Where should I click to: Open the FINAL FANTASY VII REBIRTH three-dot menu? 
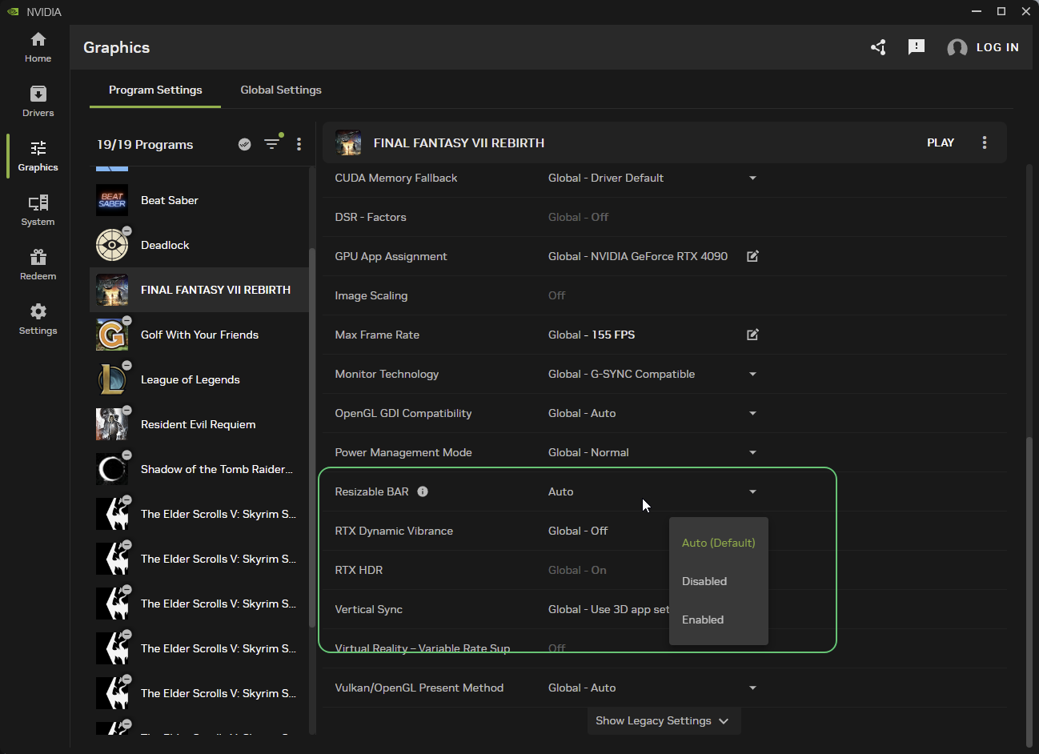(985, 142)
